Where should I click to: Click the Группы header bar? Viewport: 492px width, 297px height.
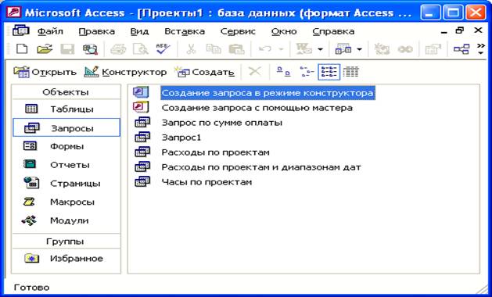(x=66, y=242)
